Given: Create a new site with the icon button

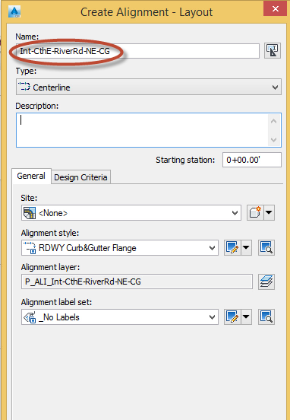Looking at the screenshot, I should point(255,213).
